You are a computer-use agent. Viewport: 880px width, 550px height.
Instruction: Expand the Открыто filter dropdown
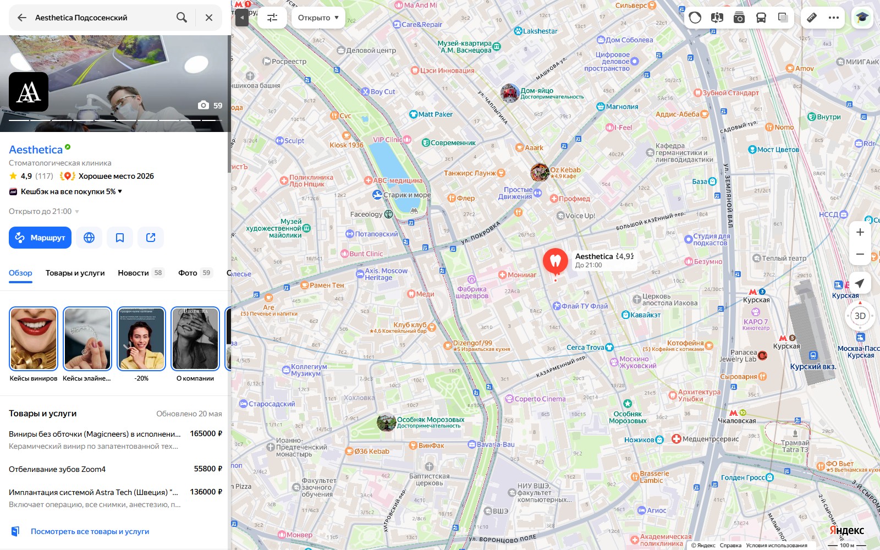318,18
